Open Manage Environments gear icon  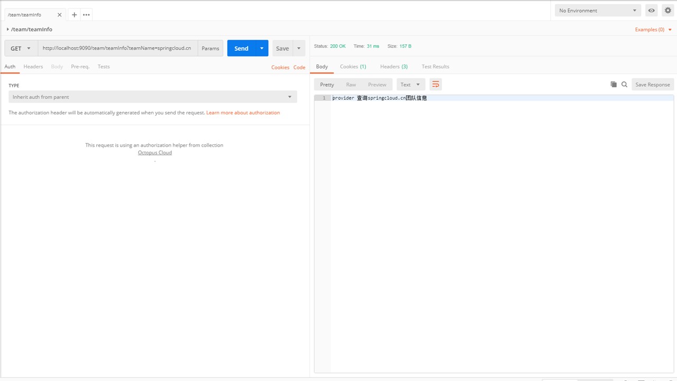point(667,11)
